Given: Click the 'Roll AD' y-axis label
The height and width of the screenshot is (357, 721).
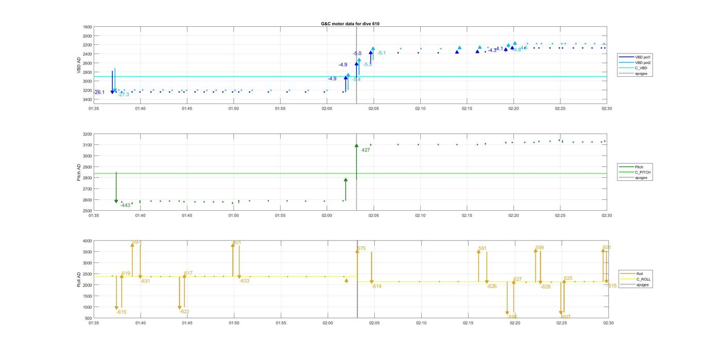Looking at the screenshot, I should 79,279.
